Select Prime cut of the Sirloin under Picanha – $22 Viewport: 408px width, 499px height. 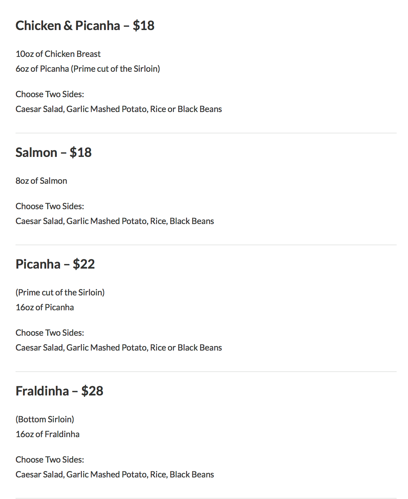coord(60,292)
